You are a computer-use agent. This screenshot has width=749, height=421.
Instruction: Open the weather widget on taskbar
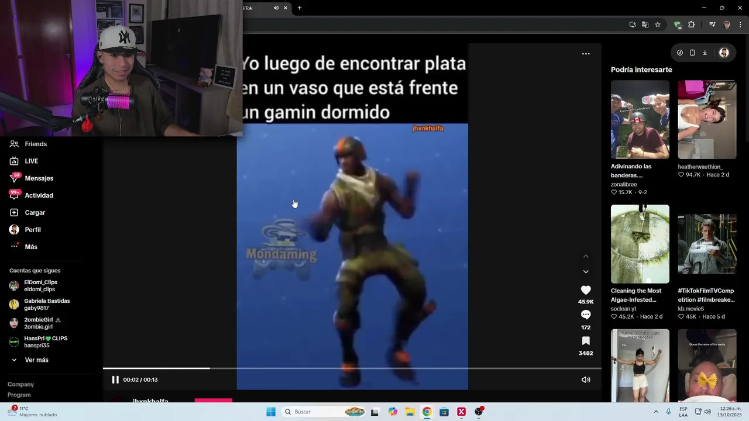click(33, 412)
